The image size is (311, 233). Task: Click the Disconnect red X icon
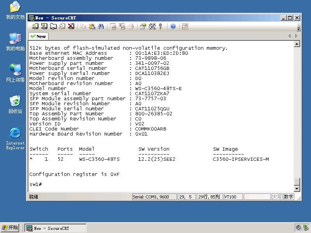coord(71,26)
